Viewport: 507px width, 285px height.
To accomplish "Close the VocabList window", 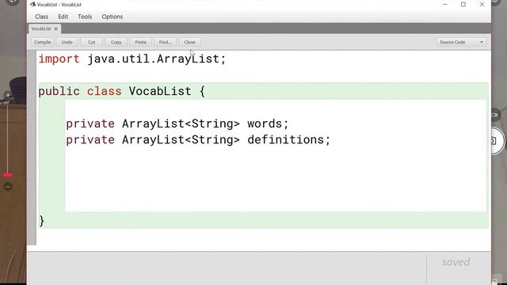I will pos(482,4).
